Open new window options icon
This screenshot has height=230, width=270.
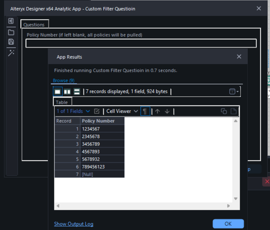[x=234, y=91]
